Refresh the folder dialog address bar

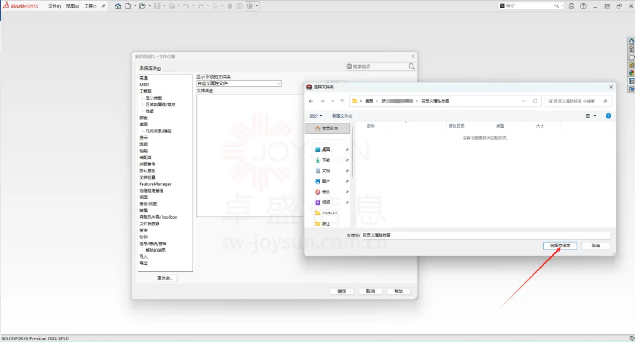click(x=535, y=101)
